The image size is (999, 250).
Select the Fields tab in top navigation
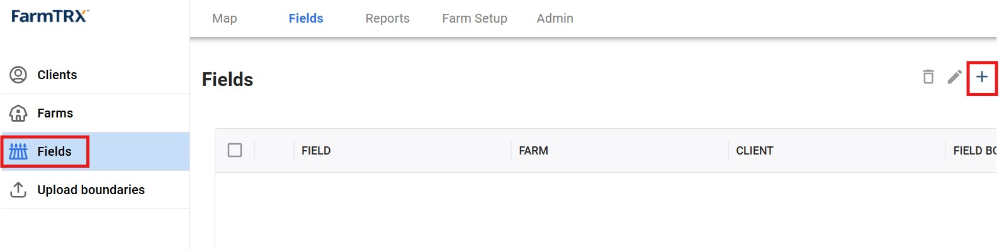pyautogui.click(x=306, y=18)
